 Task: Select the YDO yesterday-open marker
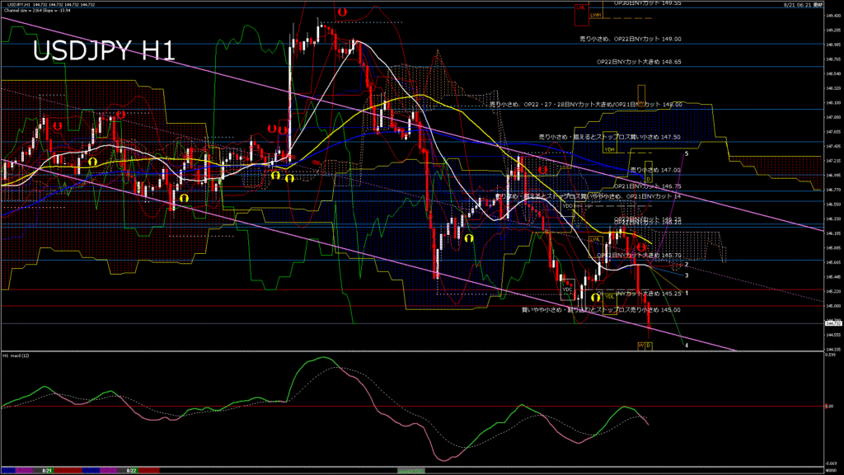point(567,205)
